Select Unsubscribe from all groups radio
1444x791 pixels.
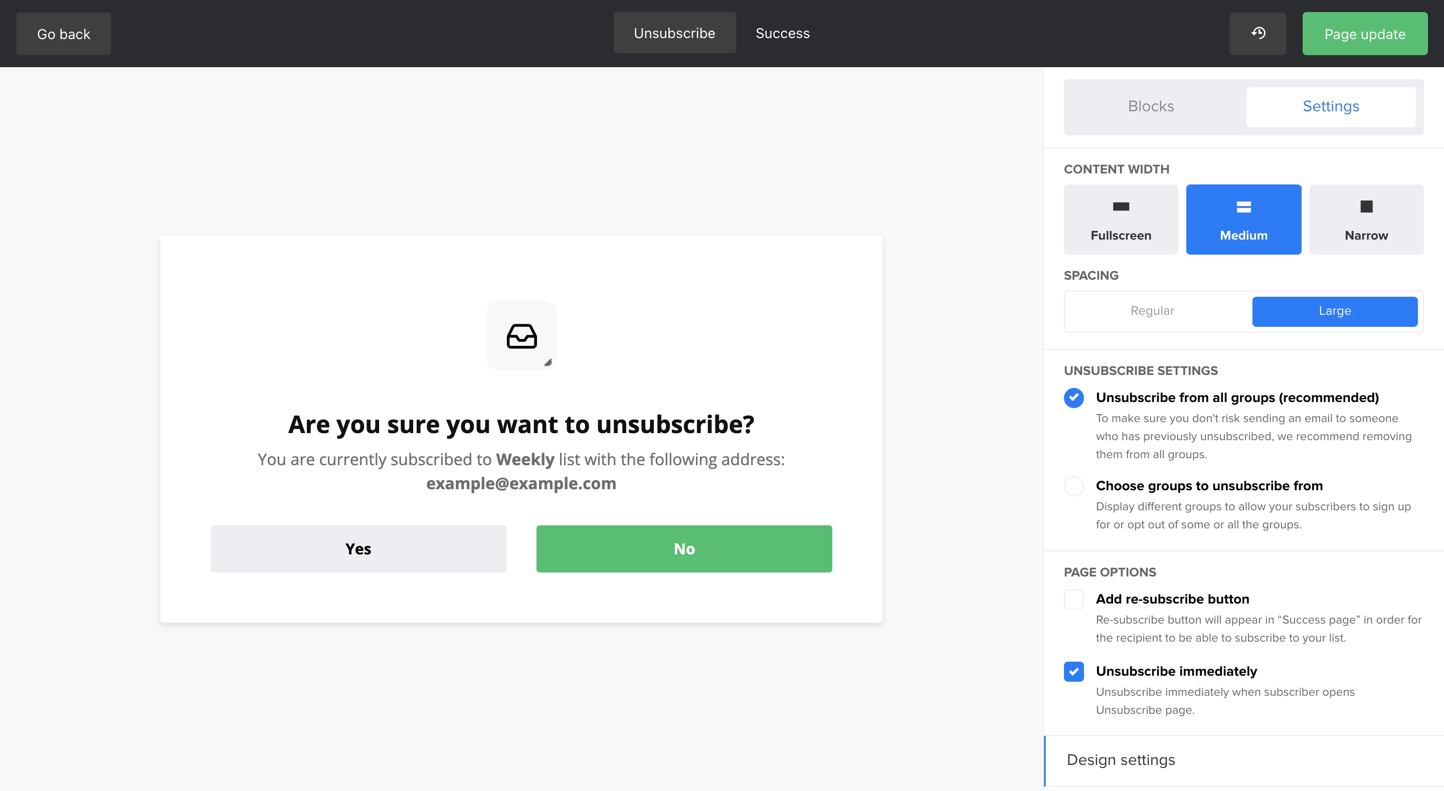pyautogui.click(x=1073, y=398)
